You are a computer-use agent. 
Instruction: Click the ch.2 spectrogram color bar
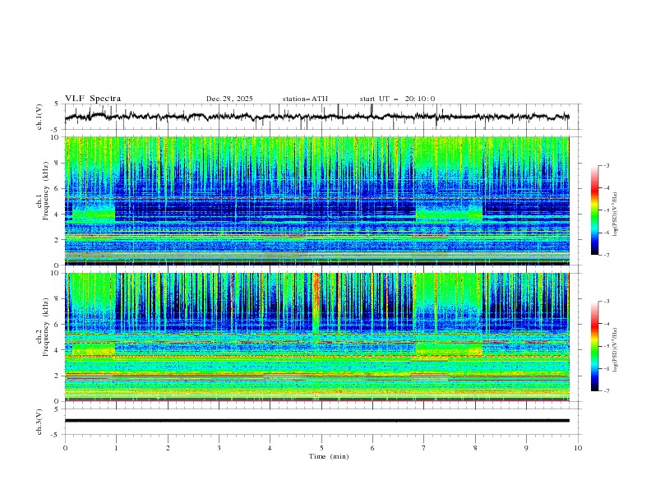click(x=595, y=346)
